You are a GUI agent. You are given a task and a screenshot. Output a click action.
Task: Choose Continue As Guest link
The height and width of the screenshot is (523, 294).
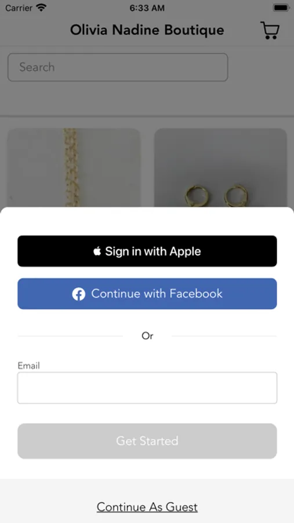tap(147, 507)
